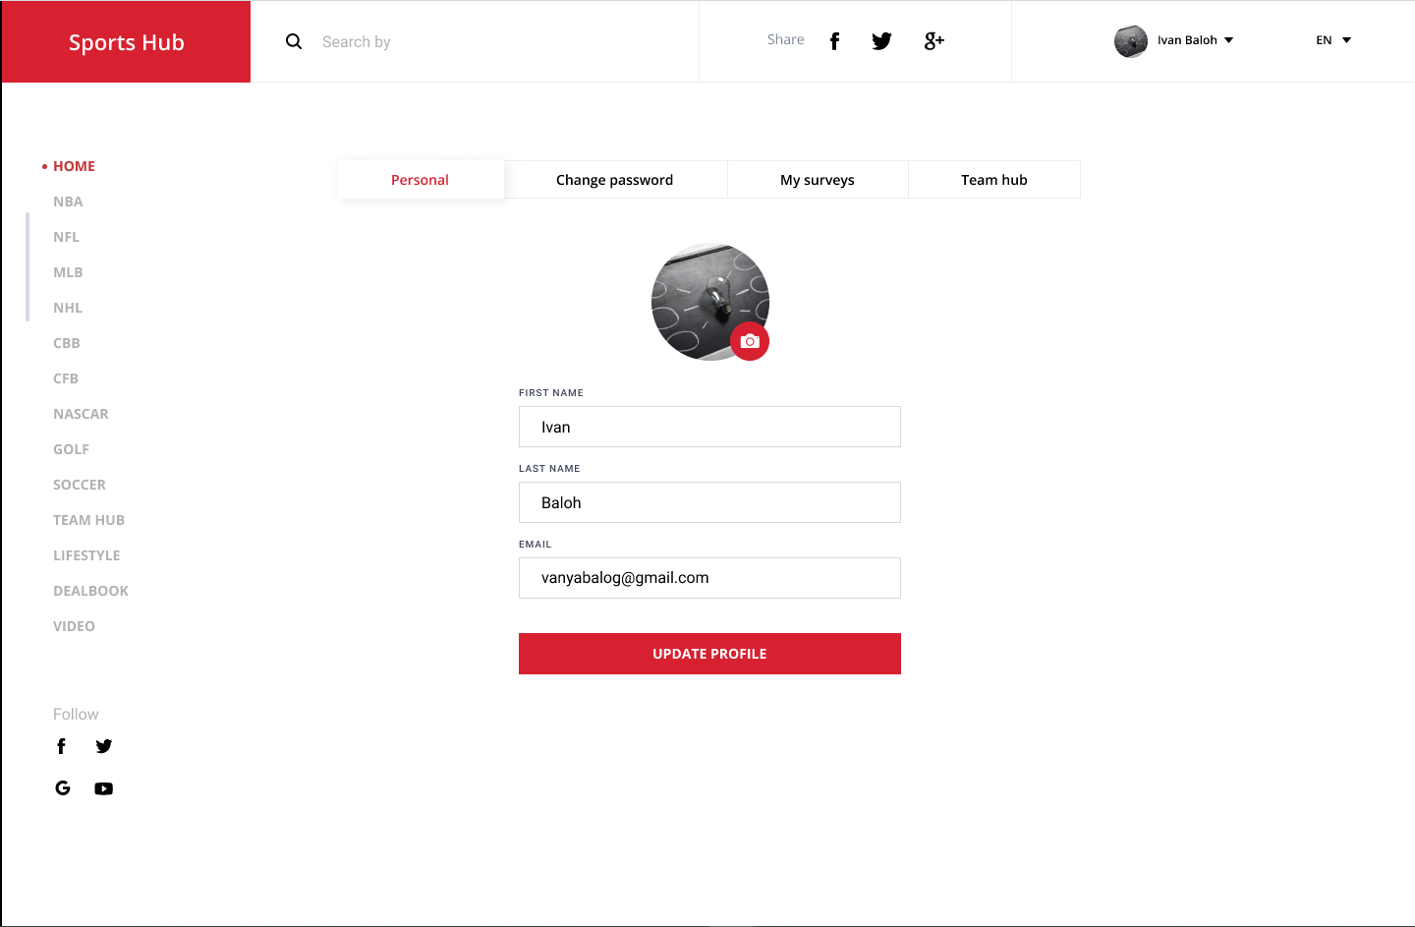Open the Change password tab
Image resolution: width=1415 pixels, height=927 pixels.
(615, 180)
